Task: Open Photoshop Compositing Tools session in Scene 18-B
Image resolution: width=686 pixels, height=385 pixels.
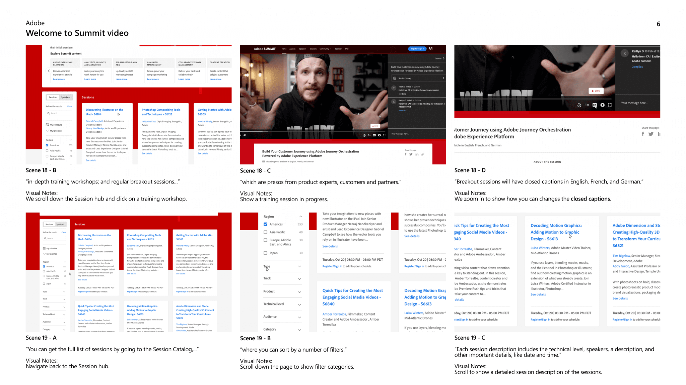Action: 161,112
